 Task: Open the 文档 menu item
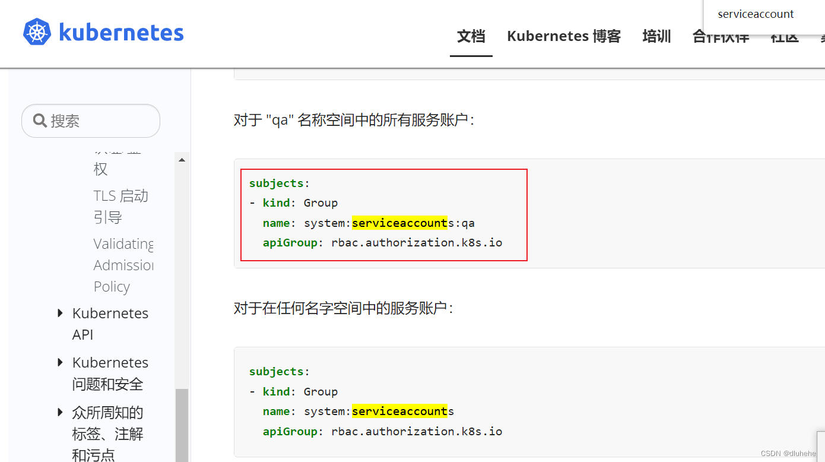coord(471,36)
